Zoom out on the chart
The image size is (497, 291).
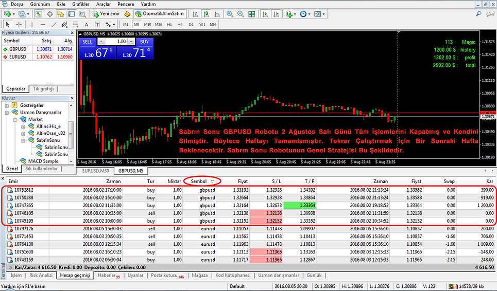241,14
